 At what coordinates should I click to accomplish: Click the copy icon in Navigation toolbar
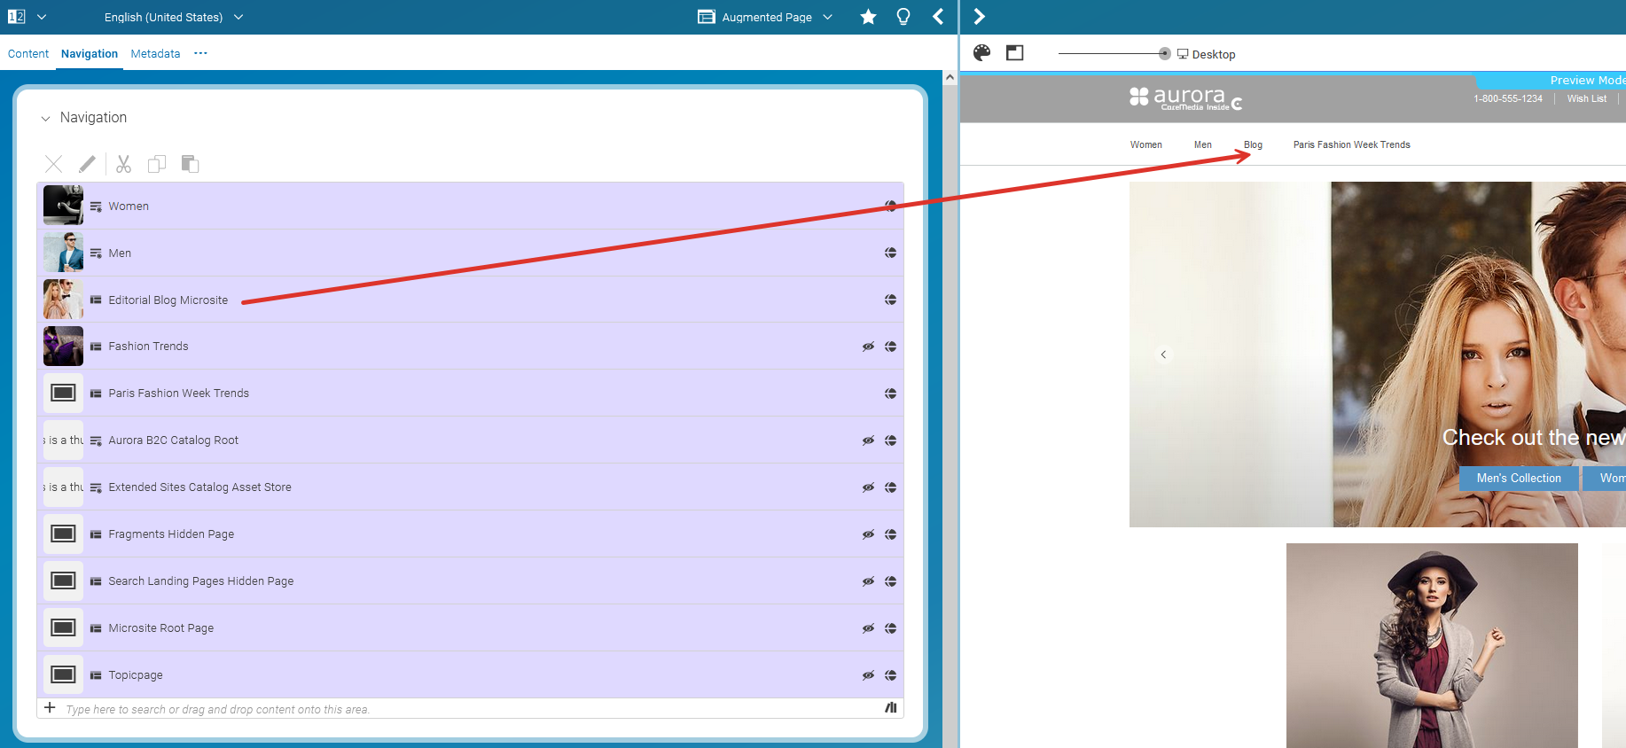(x=157, y=164)
